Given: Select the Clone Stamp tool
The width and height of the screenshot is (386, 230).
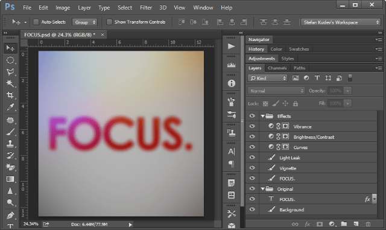Looking at the screenshot, I should (x=10, y=144).
